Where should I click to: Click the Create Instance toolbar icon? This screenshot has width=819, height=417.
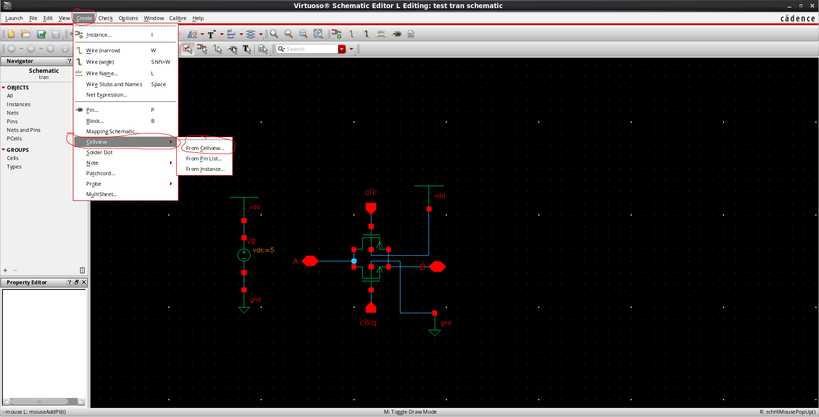point(337,34)
